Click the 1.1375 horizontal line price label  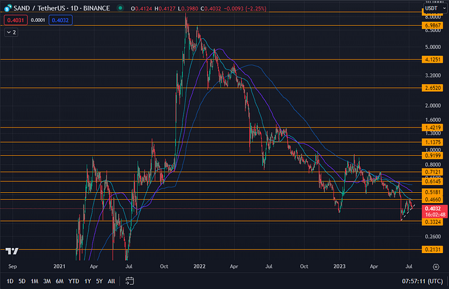coord(432,142)
